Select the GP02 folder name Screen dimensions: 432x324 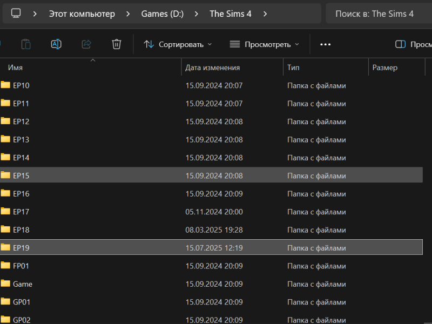[22, 320]
